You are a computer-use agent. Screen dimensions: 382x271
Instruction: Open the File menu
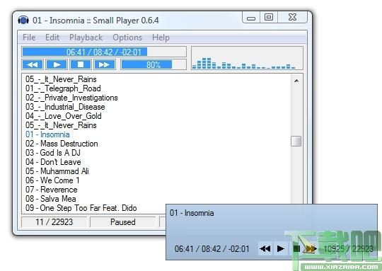pyautogui.click(x=29, y=38)
